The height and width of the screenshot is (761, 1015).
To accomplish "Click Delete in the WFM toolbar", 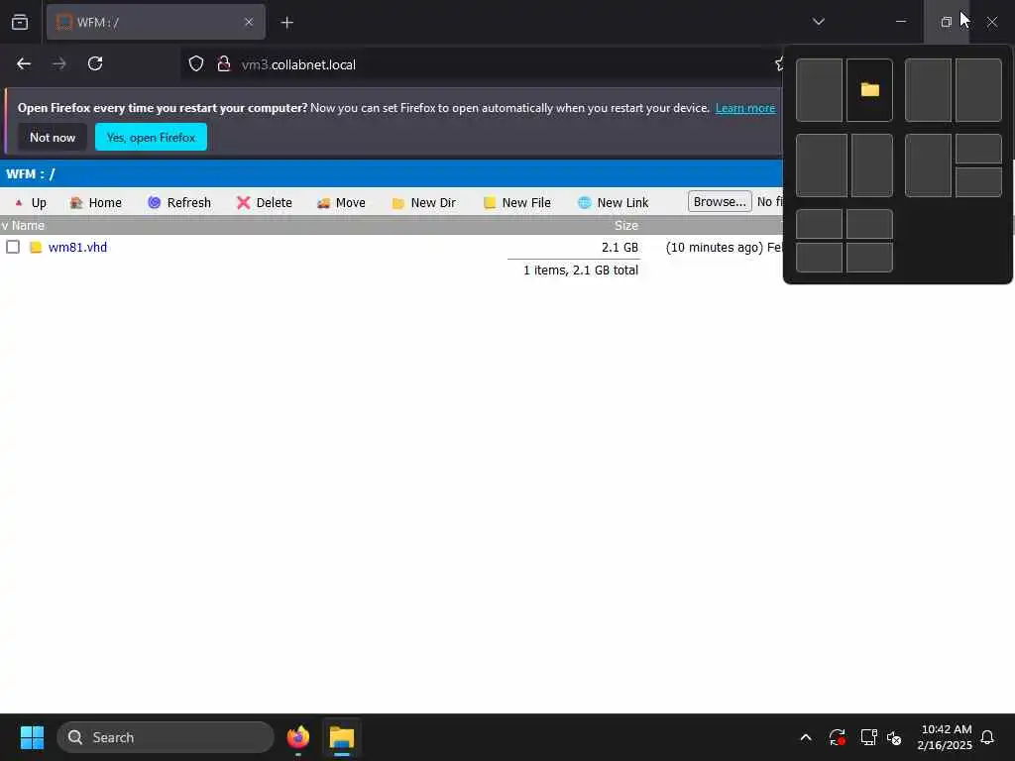I will click(x=264, y=202).
